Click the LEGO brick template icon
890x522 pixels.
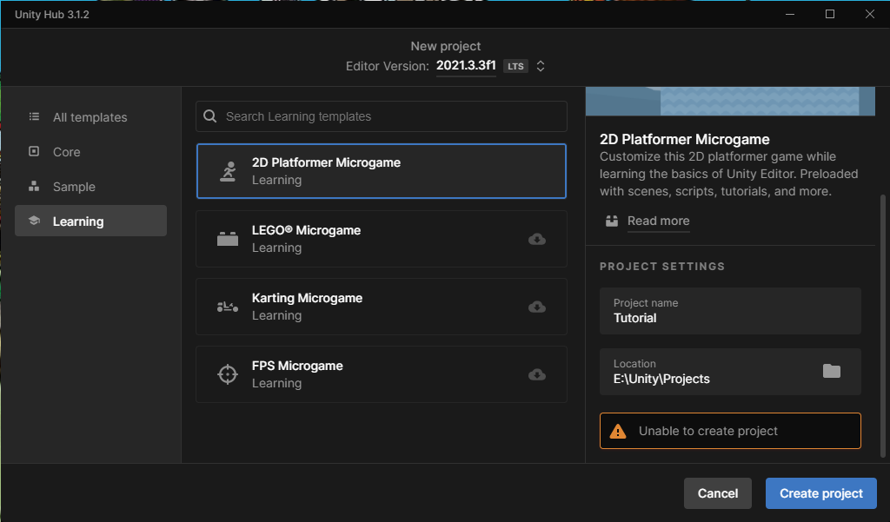227,239
